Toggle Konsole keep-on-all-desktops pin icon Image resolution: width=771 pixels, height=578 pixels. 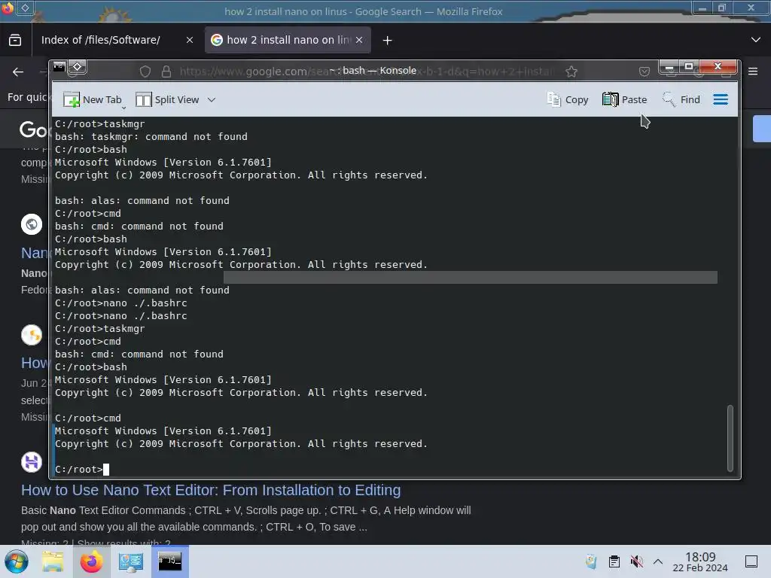click(78, 66)
